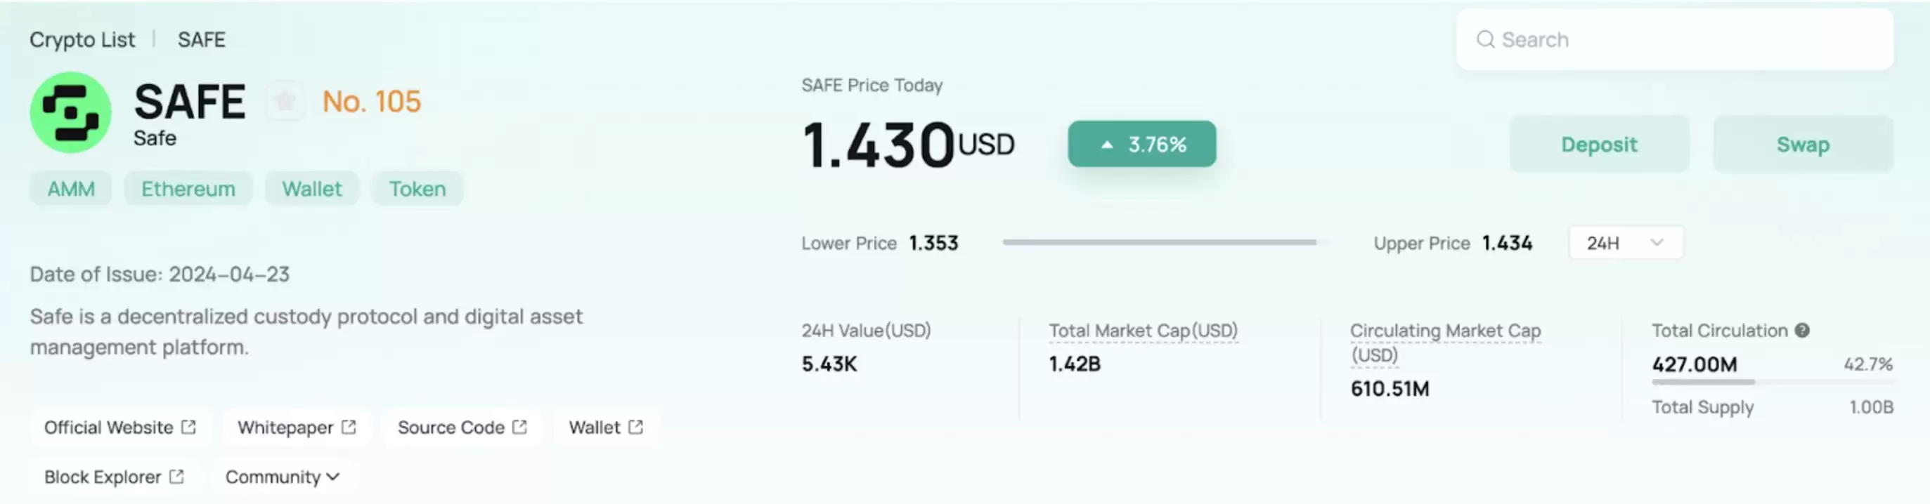Navigate to Crypto List breadcrumb

tap(82, 39)
